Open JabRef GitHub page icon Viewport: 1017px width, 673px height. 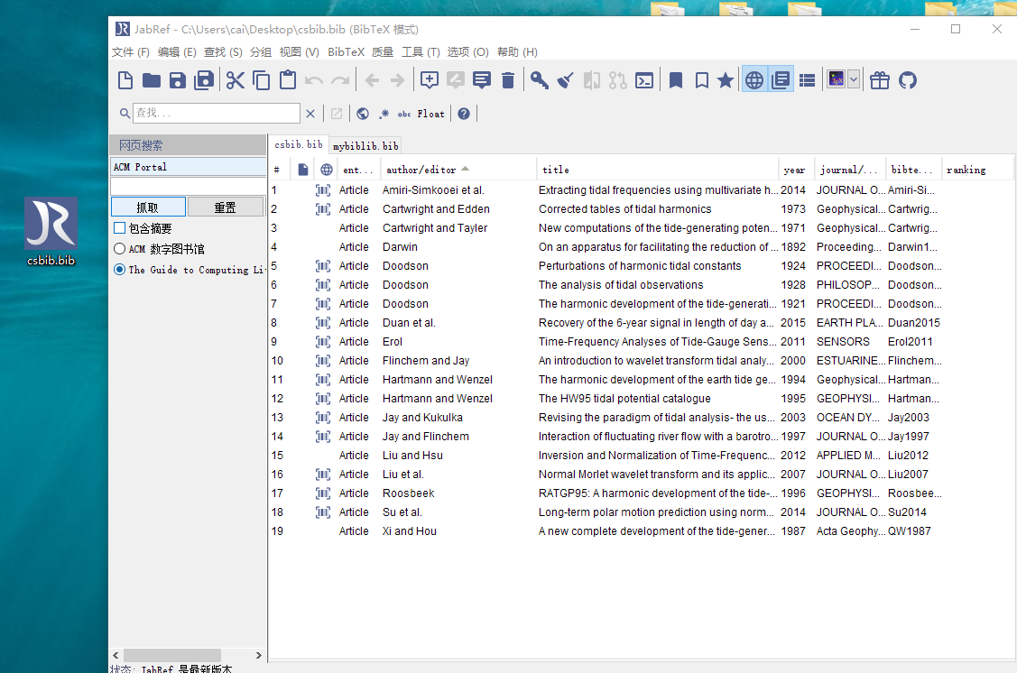[908, 80]
